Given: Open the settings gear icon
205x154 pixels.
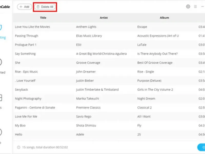Looking at the screenshot, I should point(188,6).
